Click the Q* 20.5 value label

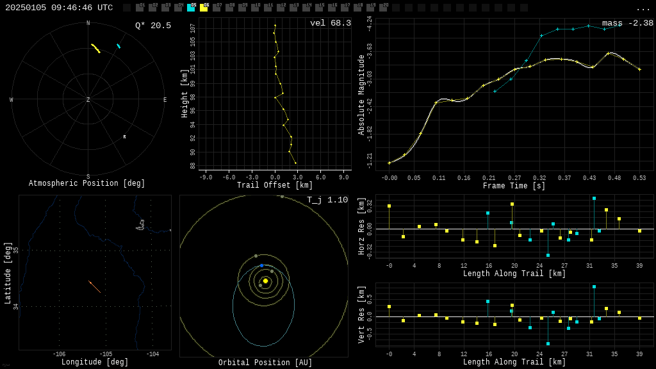pyautogui.click(x=152, y=26)
